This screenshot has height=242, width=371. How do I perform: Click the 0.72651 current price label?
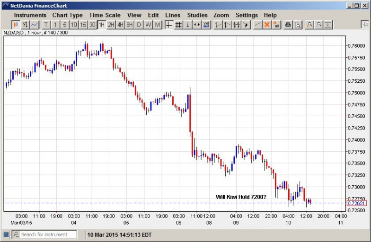coord(356,203)
